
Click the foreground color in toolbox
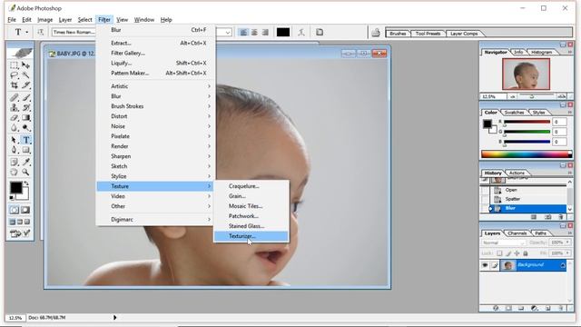tap(15, 188)
